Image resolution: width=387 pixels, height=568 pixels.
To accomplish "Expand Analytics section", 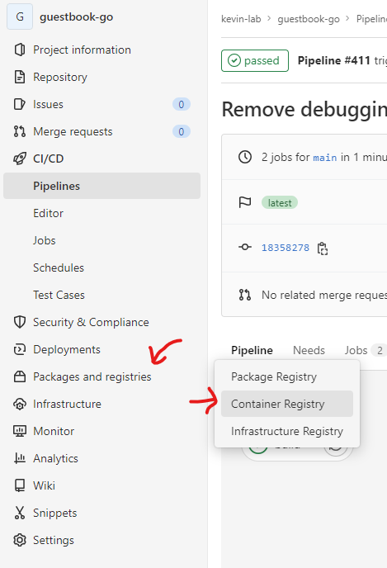I will coord(55,458).
